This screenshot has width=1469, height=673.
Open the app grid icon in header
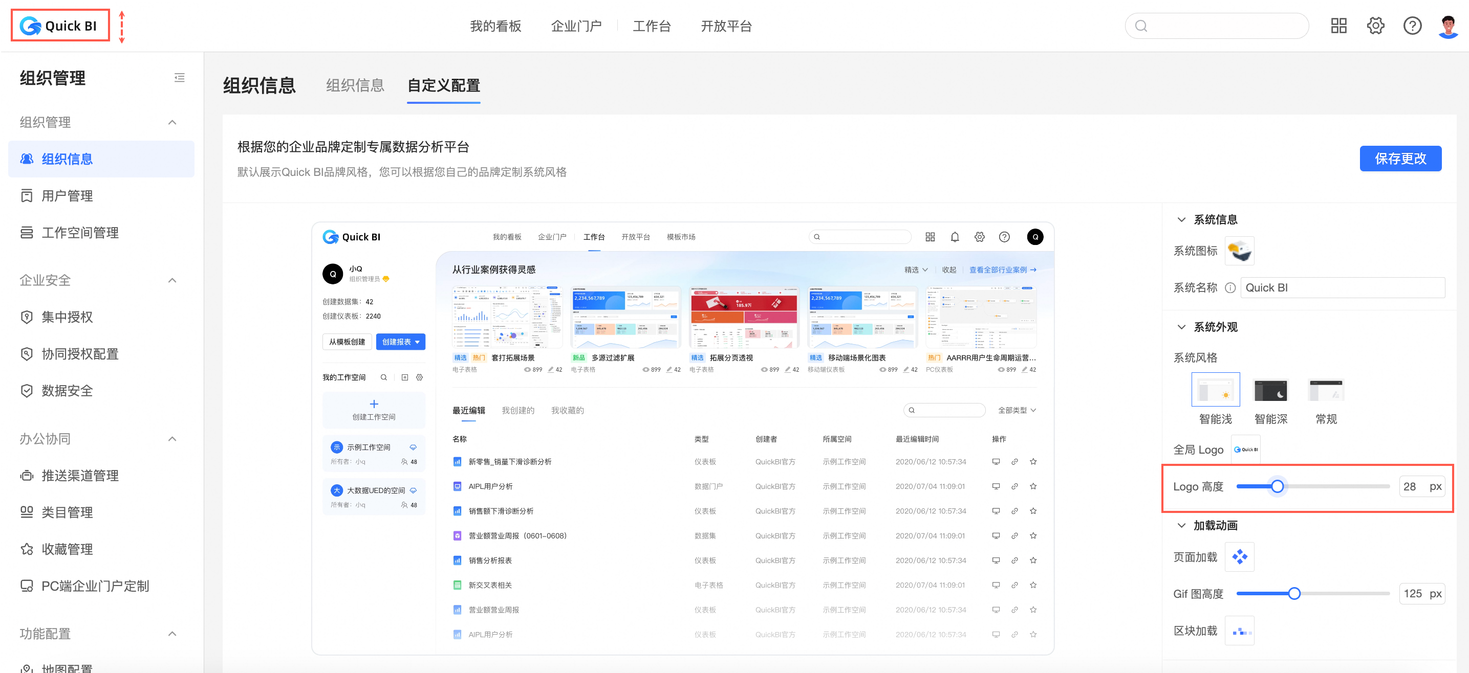1338,26
